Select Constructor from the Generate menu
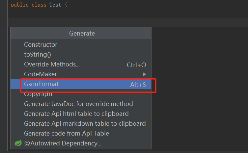This screenshot has height=153, width=248. (x=41, y=44)
